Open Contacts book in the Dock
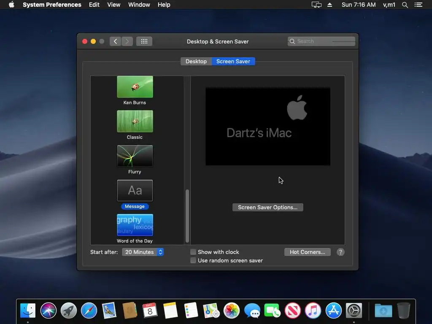This screenshot has width=432, height=324. point(130,310)
